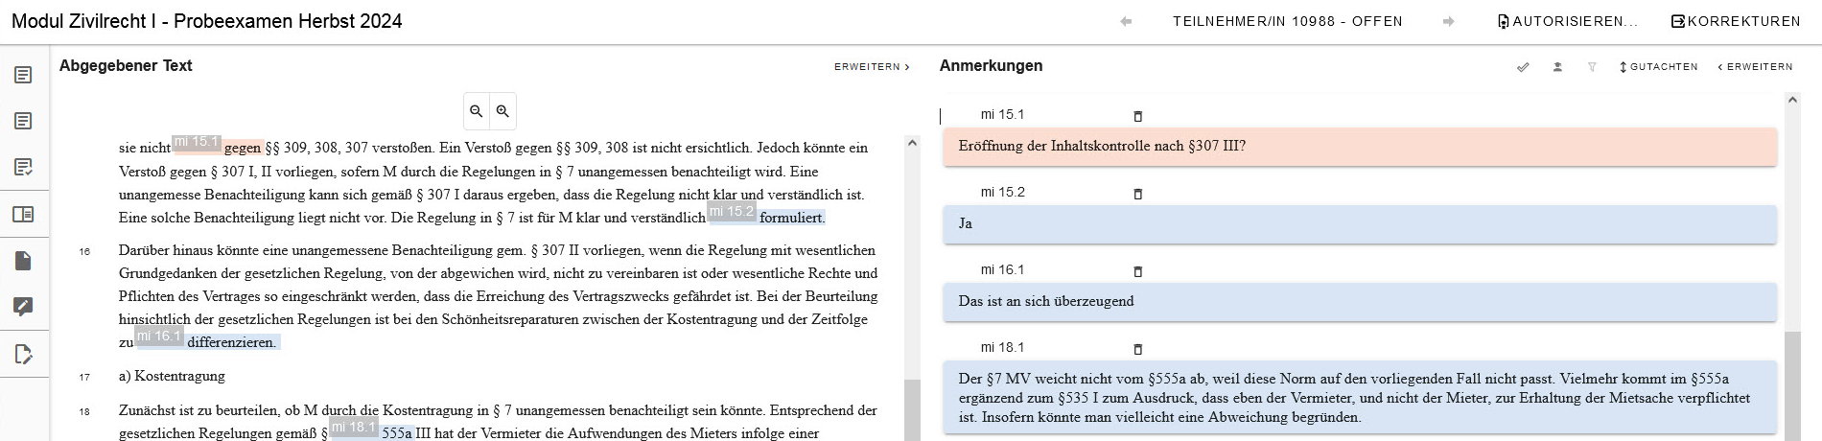1822x441 pixels.
Task: Click the split-view layout icon in sidebar
Action: [23, 214]
